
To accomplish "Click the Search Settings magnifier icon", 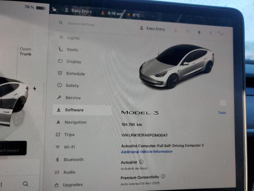I will point(61,22).
